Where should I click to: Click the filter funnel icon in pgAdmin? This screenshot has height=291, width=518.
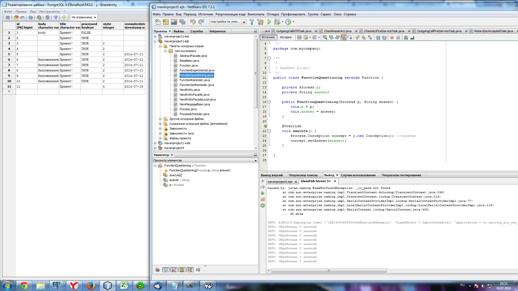pos(56,18)
